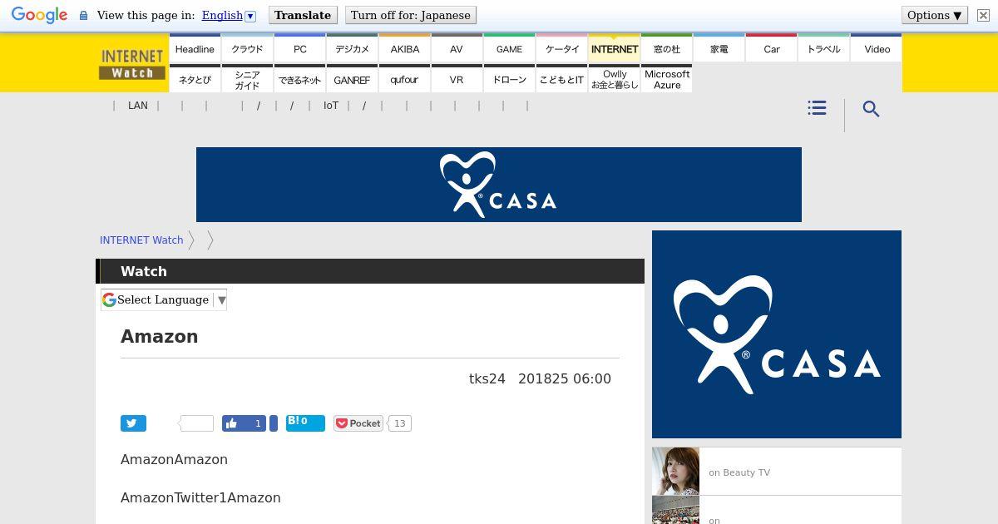Open the Car tab
Screen dimensions: 998x524
pyautogui.click(x=771, y=48)
